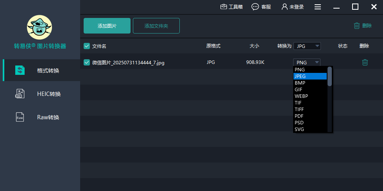Open the hamburger menu icon
The height and width of the screenshot is (191, 383).
[x=318, y=7]
